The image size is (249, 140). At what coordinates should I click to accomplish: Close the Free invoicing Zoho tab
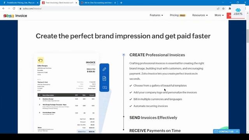[x=76, y=3]
